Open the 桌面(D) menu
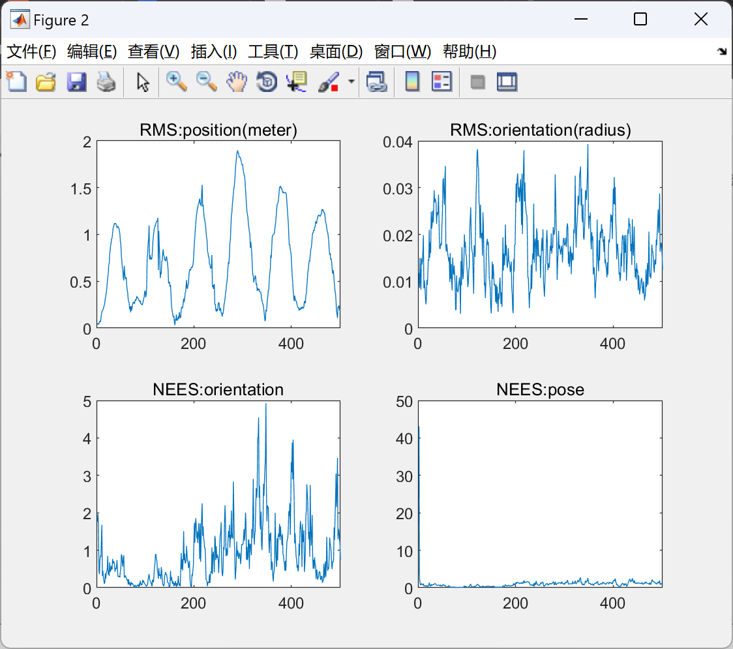 [336, 52]
